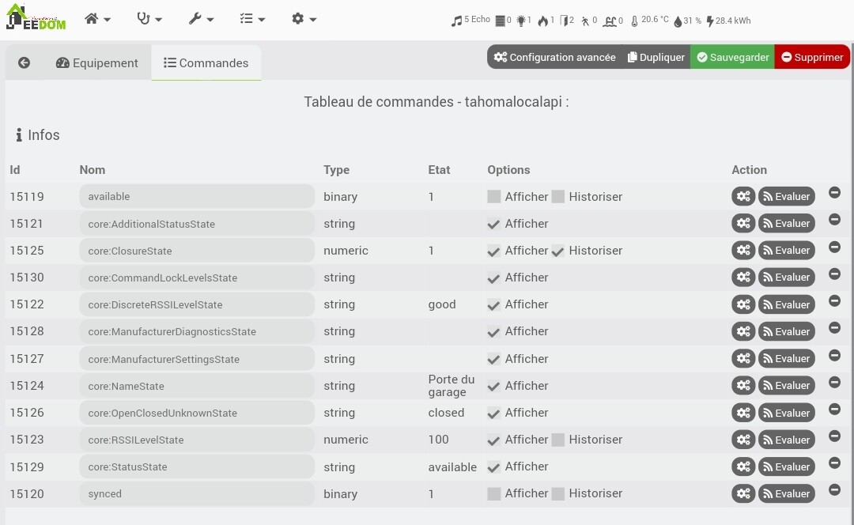854x525 pixels.
Task: Open the gear settings dropdown menu
Action: coord(304,19)
